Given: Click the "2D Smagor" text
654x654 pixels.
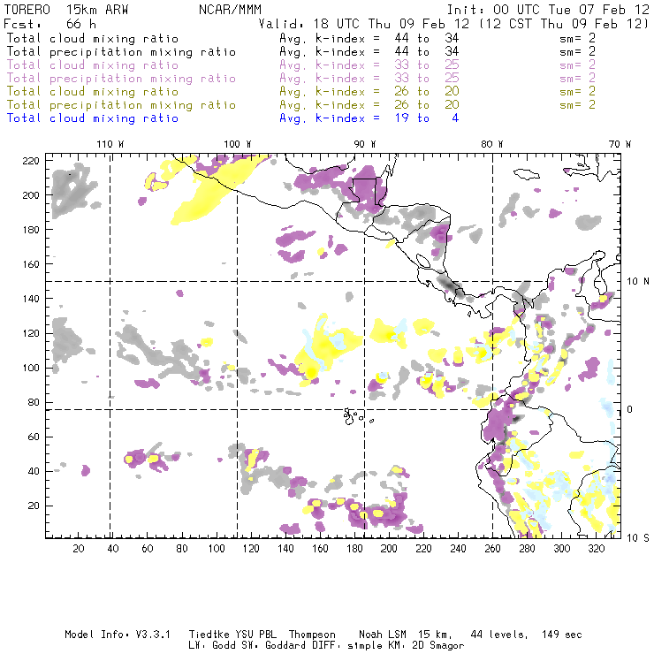Looking at the screenshot, I should point(437,646).
